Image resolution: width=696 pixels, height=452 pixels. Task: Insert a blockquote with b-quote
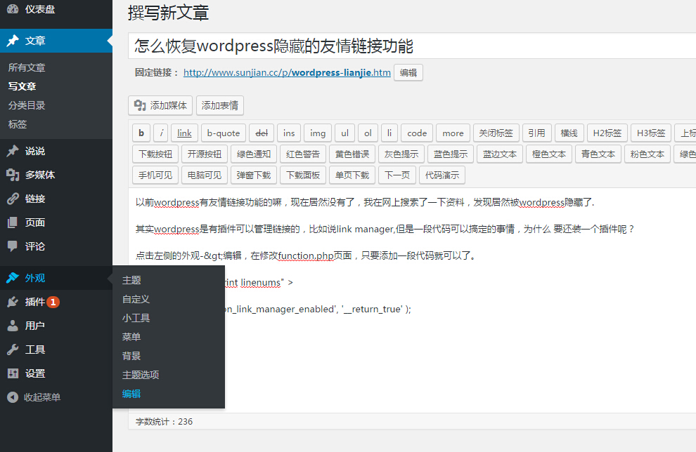(224, 133)
